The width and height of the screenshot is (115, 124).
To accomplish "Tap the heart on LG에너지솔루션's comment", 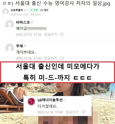I will (84, 112).
